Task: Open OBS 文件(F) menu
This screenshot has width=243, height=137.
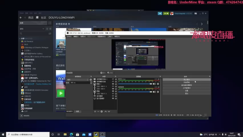Action: click(x=69, y=37)
